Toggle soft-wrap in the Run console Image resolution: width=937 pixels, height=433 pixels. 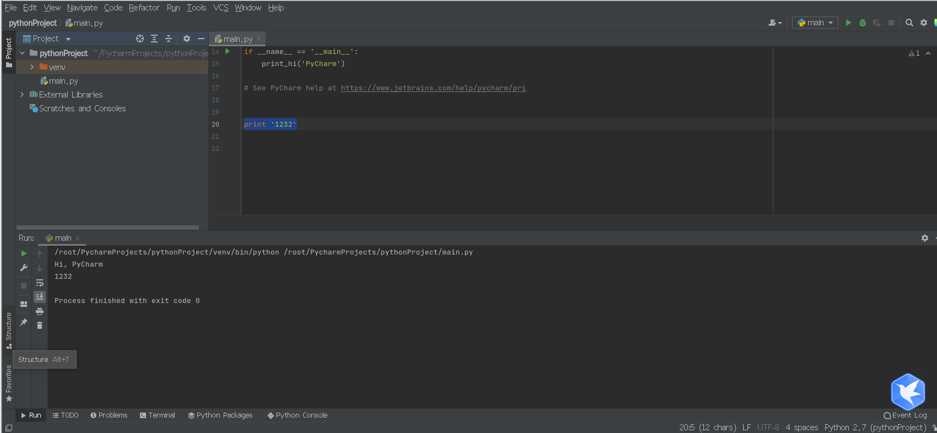click(x=40, y=283)
